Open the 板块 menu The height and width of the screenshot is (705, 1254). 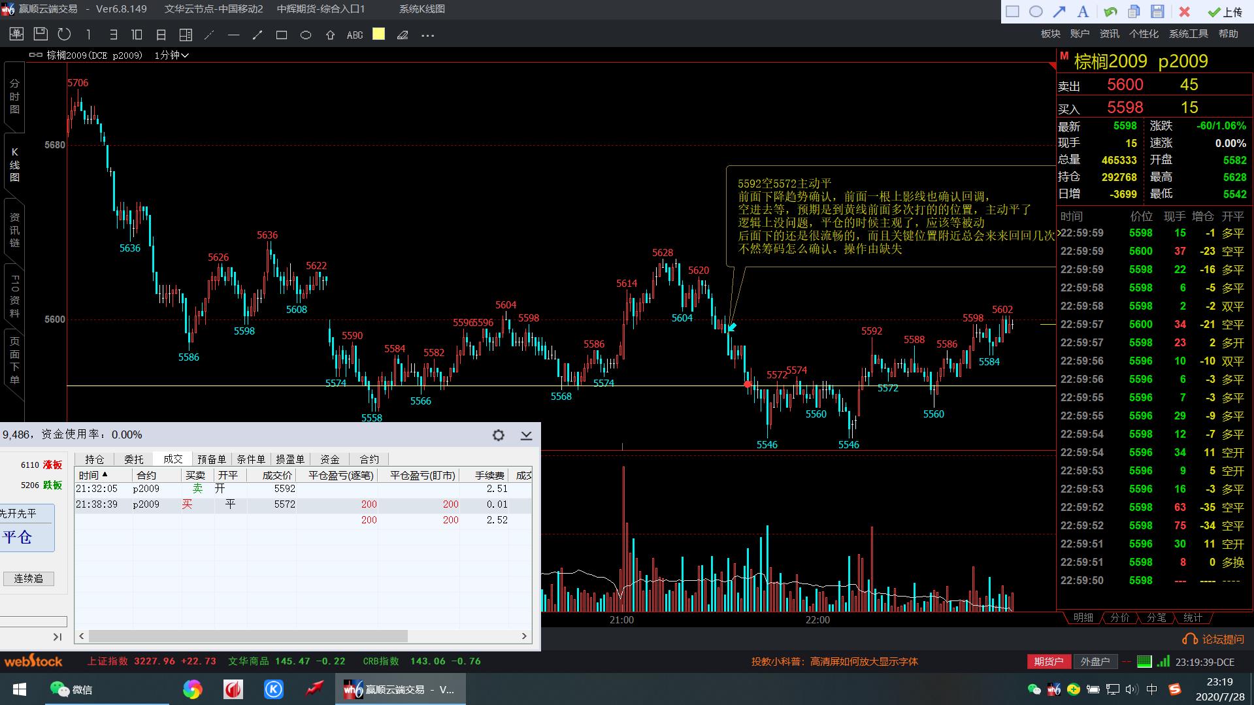click(x=1051, y=34)
